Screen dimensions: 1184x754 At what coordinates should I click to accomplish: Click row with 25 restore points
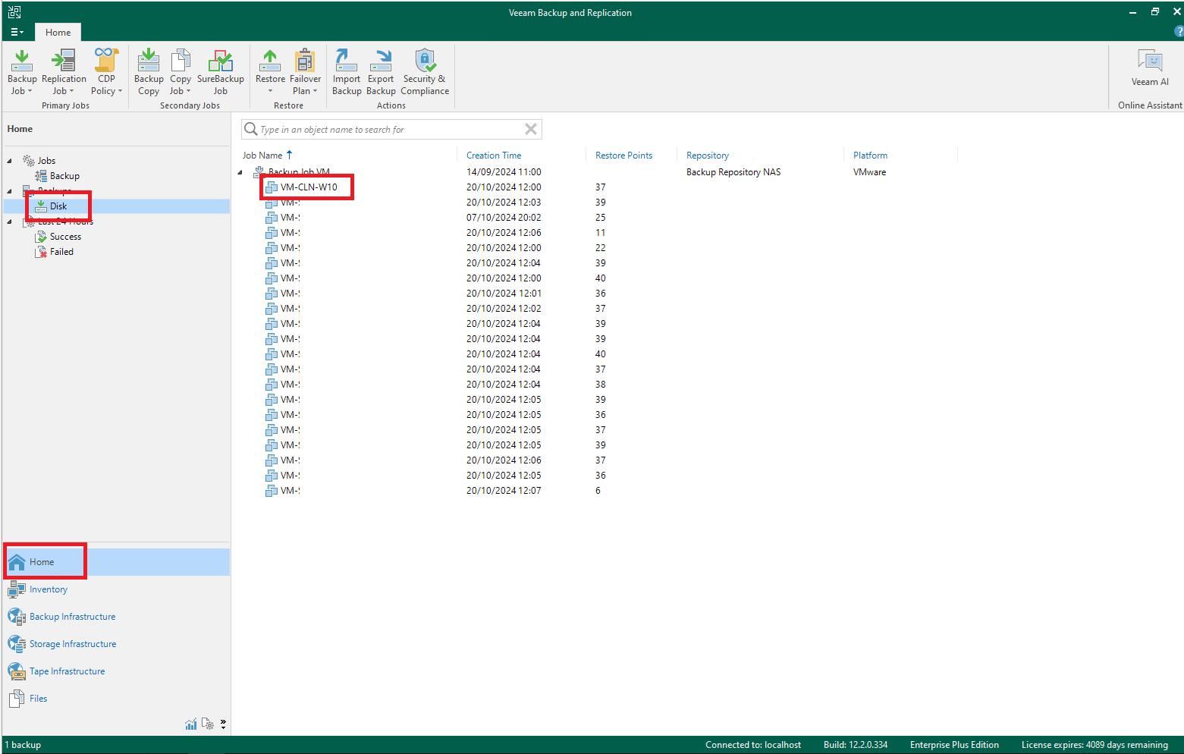[x=600, y=218]
